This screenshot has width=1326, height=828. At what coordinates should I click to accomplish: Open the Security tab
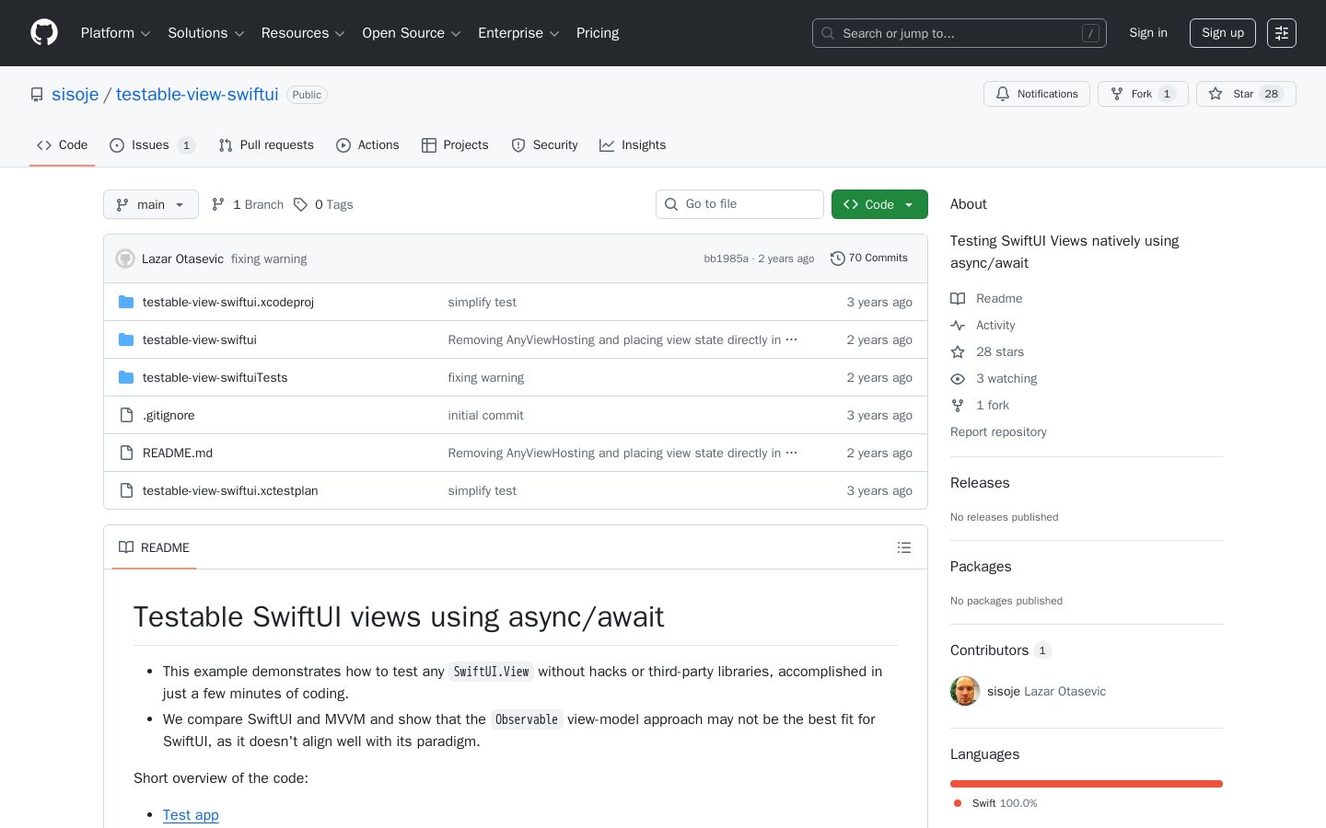pos(544,145)
